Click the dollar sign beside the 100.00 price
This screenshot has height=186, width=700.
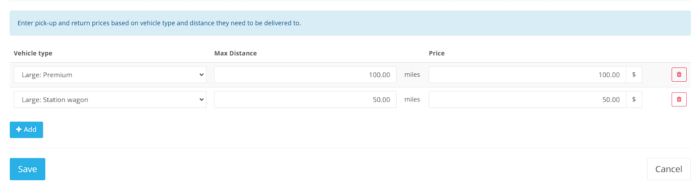[634, 75]
